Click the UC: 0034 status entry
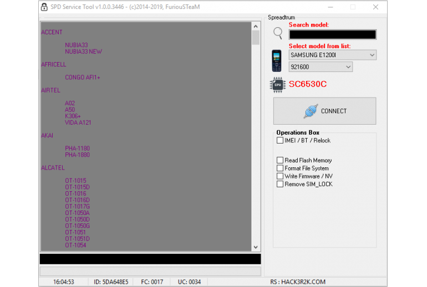 pyautogui.click(x=189, y=282)
